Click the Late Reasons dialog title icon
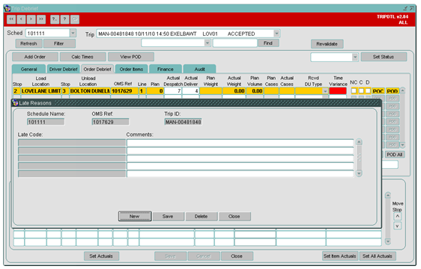Image resolution: width=421 pixels, height=269 pixels. pos(15,103)
